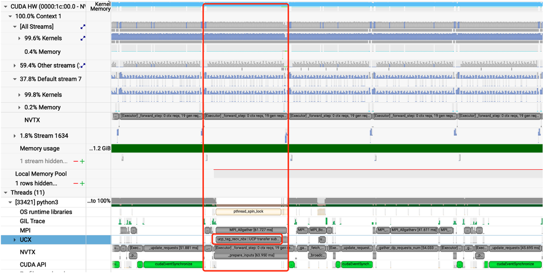Screen dimensions: 544x273
Task: Collapse the 100.0% Context 1 node
Action: point(10,16)
